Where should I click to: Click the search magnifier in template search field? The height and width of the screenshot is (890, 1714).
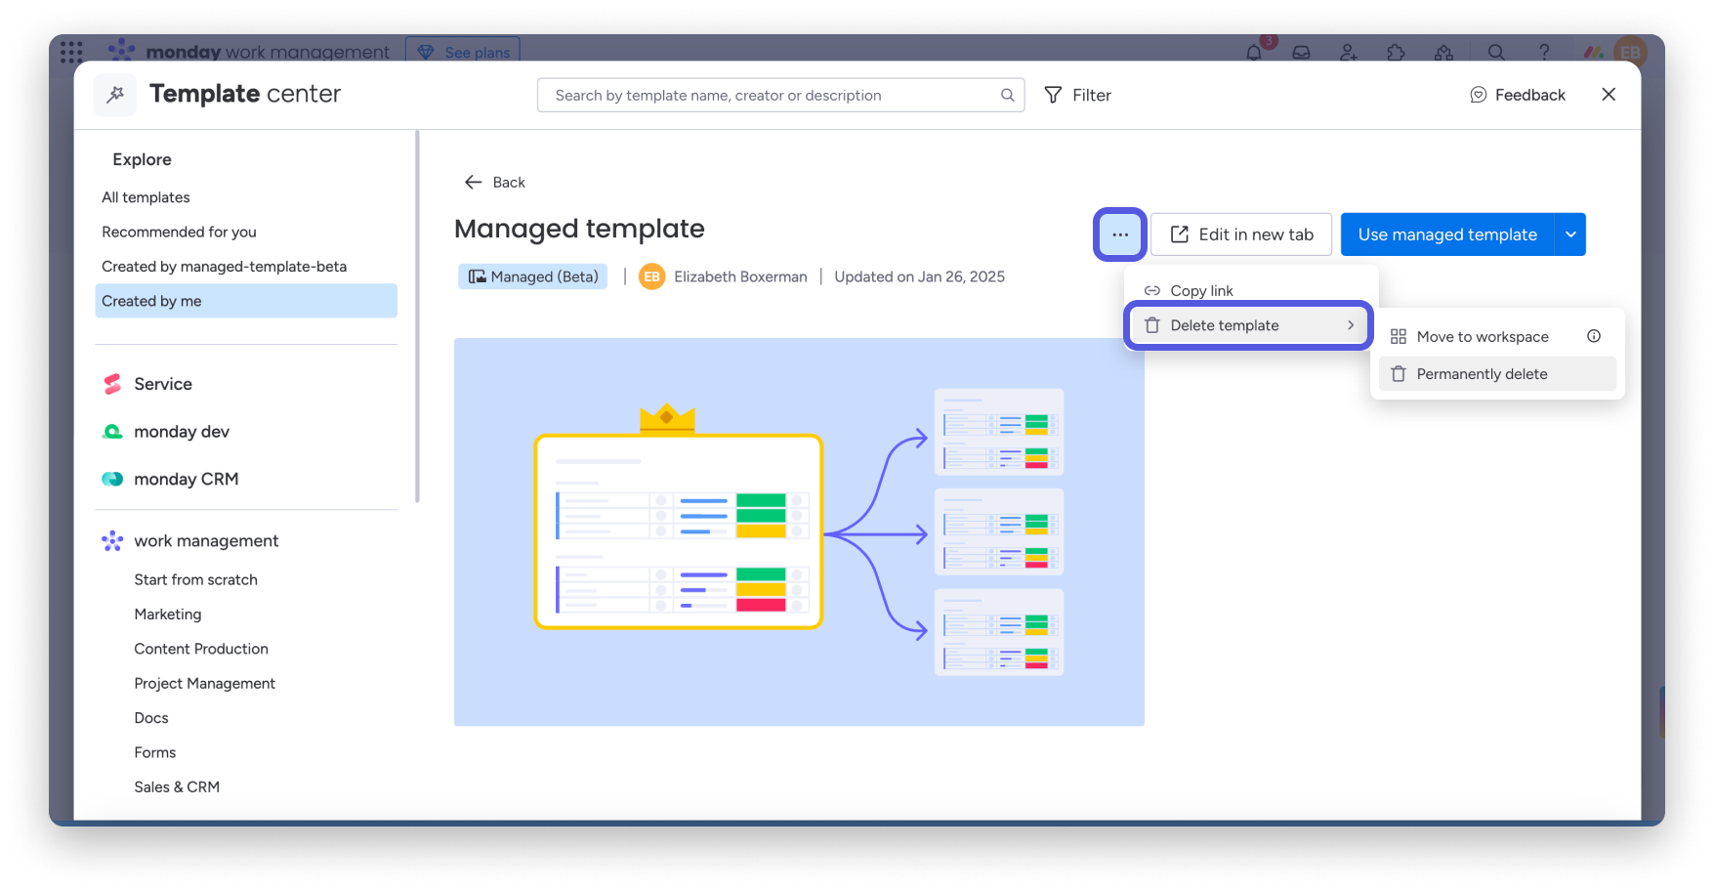tap(1007, 95)
